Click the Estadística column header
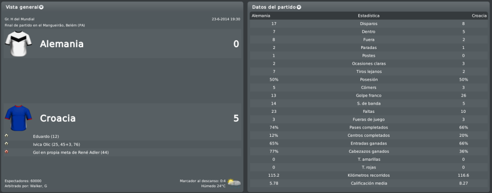492x193 pixels. click(x=369, y=16)
